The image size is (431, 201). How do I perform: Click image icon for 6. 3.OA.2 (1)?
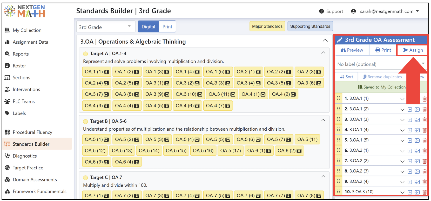tap(417, 151)
